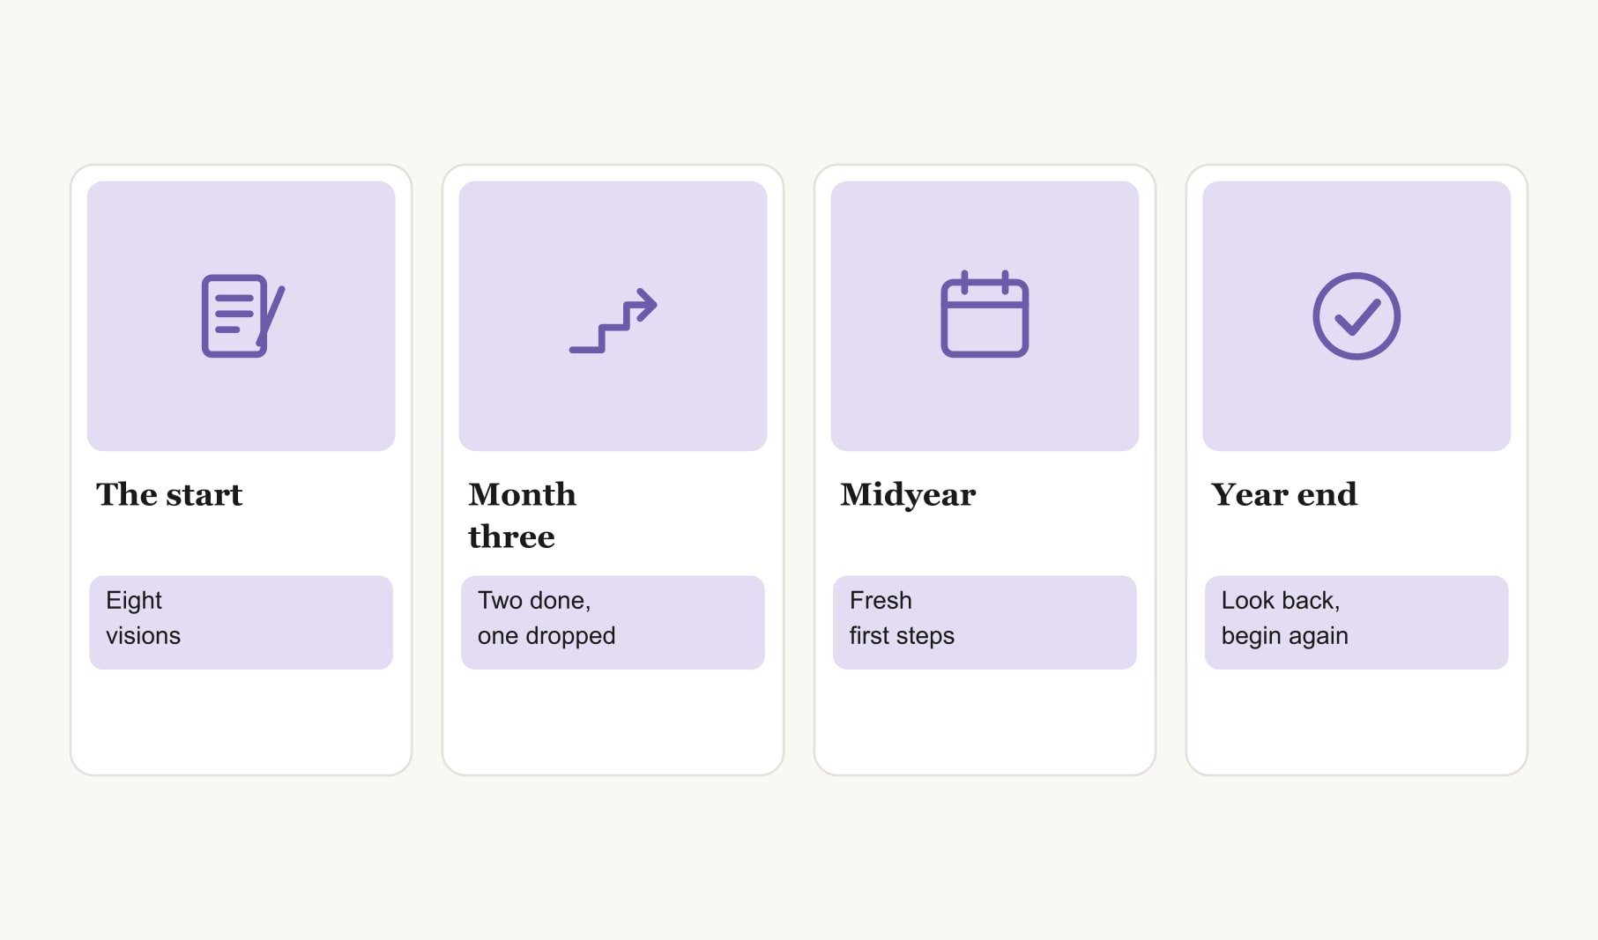This screenshot has height=940, width=1598.
Task: Click the empty white area under 'Fresh first steps'
Action: pyautogui.click(x=985, y=721)
